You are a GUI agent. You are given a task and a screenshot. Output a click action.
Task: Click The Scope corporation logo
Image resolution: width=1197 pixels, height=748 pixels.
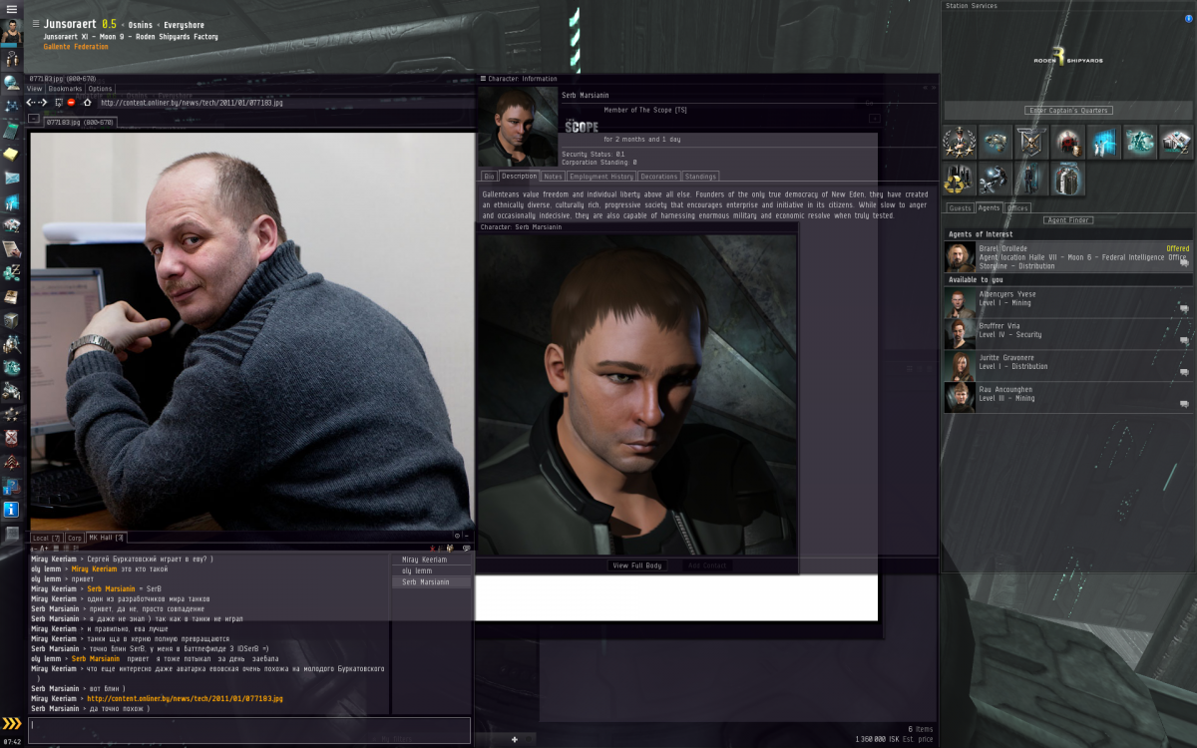tap(582, 126)
